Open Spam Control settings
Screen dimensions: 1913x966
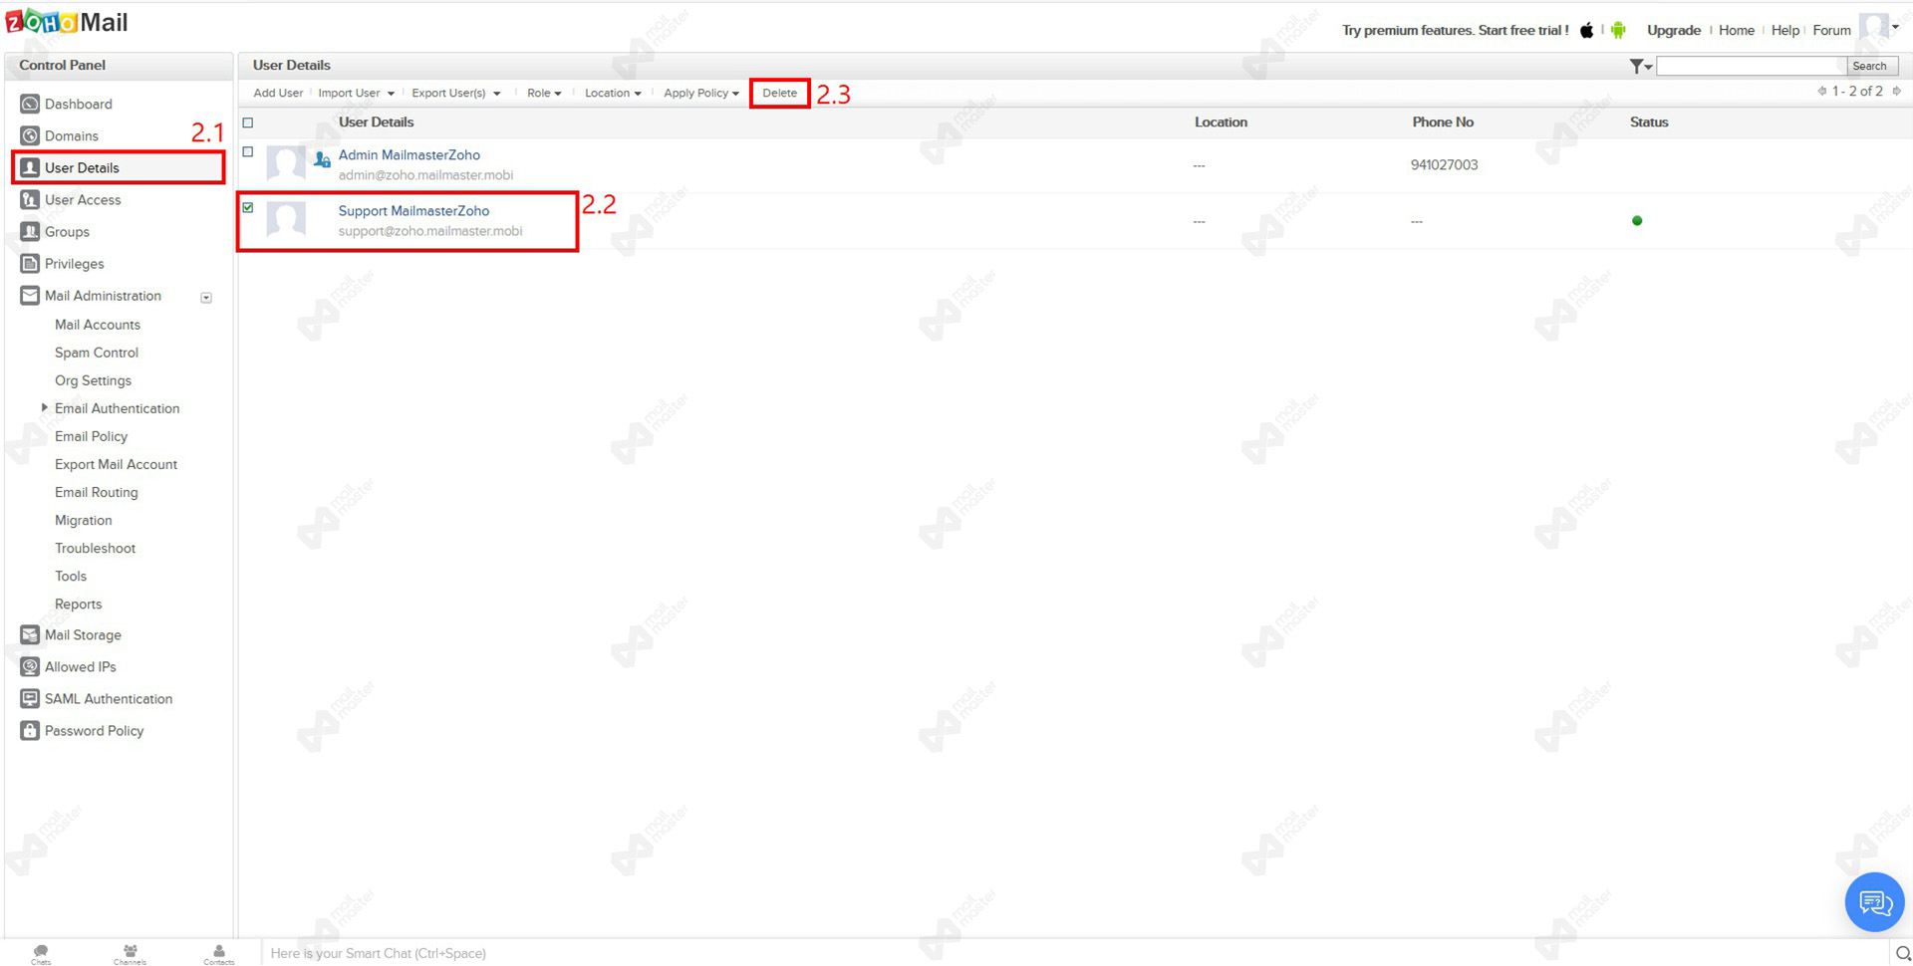point(97,353)
